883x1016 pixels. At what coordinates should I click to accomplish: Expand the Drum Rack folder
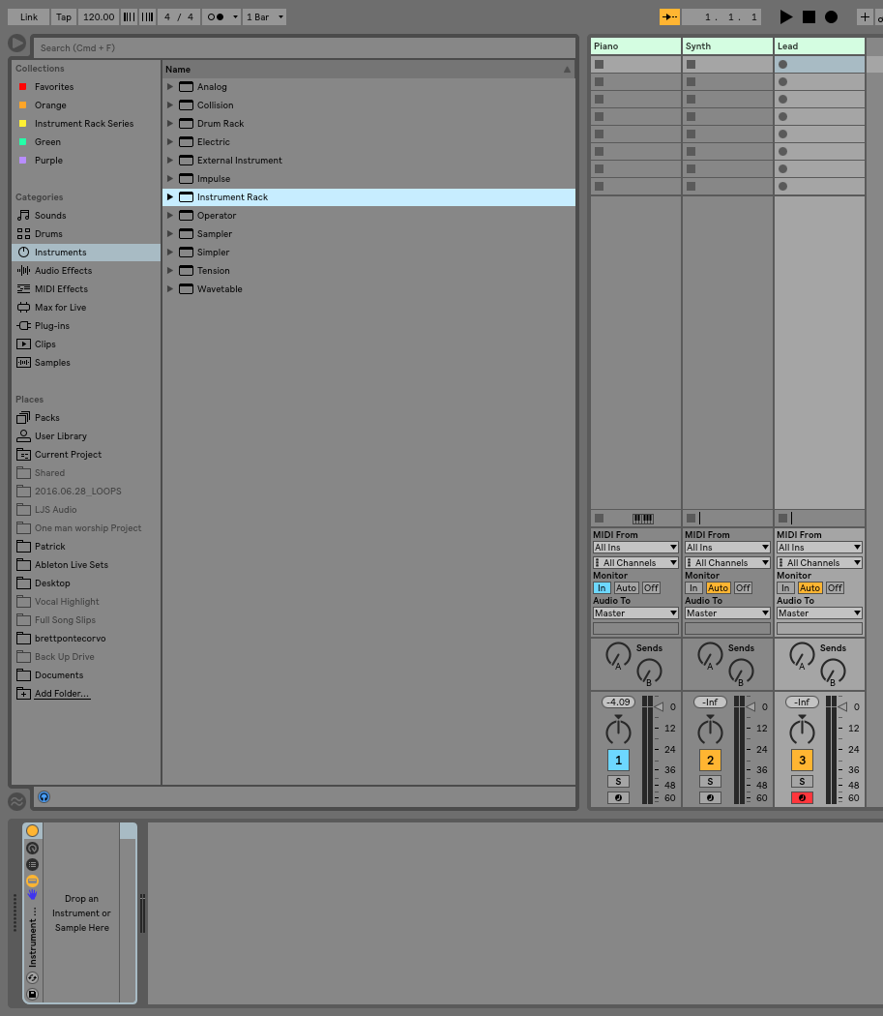coord(169,124)
